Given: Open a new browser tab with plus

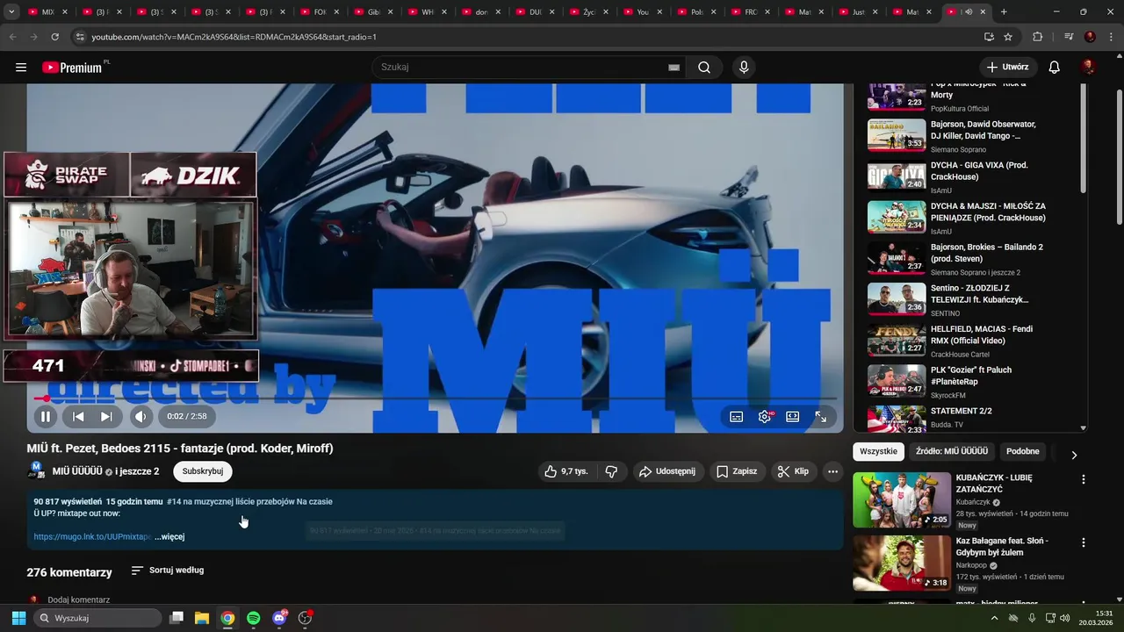Looking at the screenshot, I should click(1004, 12).
